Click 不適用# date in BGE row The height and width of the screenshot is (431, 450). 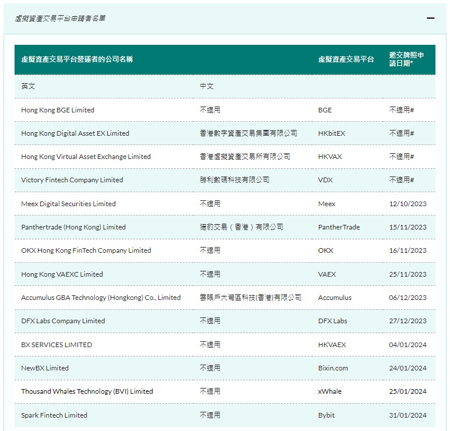pos(402,110)
